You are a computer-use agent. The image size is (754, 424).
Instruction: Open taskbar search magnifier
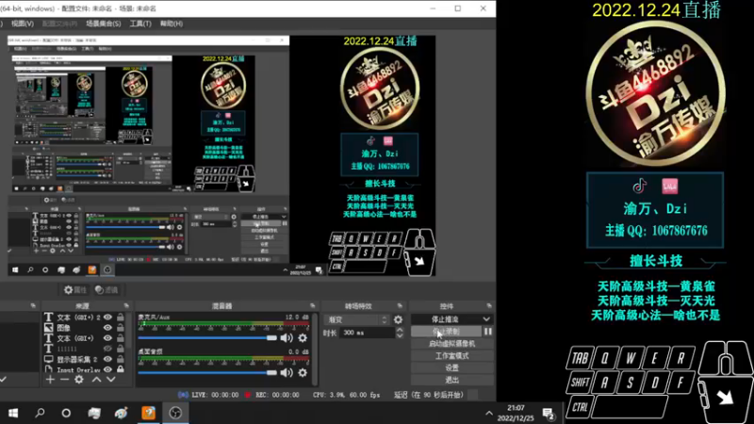pos(40,413)
